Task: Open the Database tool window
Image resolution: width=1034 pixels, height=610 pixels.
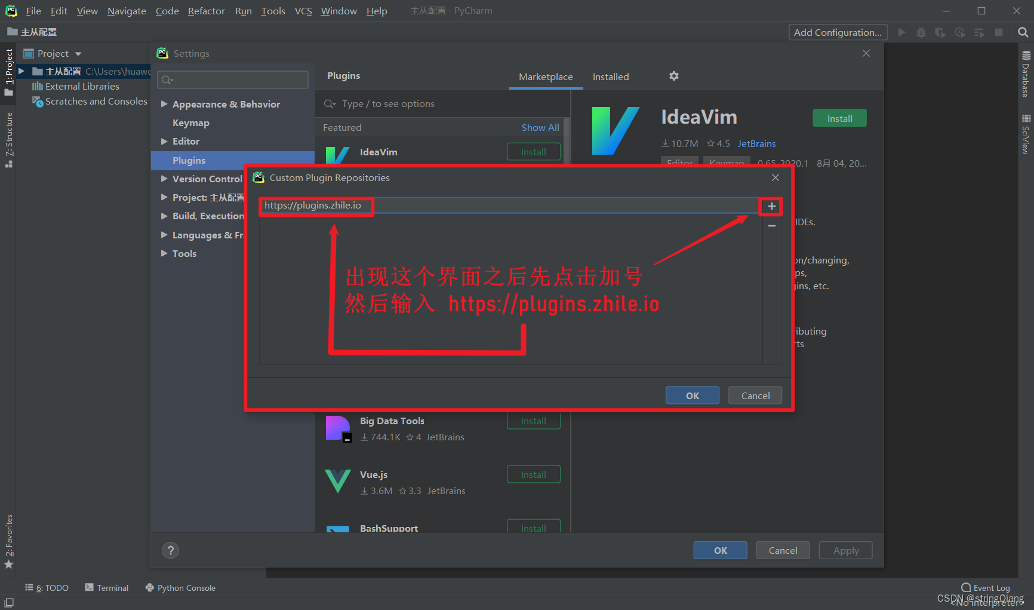Action: [1026, 74]
